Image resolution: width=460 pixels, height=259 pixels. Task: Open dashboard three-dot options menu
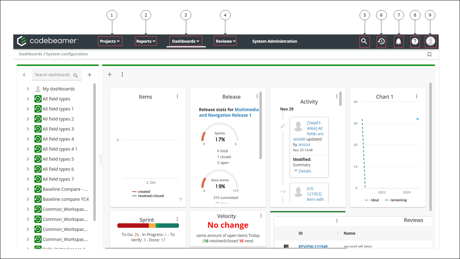[122, 74]
